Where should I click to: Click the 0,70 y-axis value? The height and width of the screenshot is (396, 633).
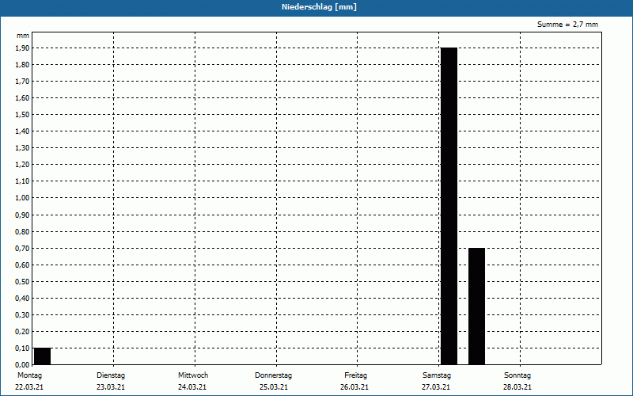[22, 249]
